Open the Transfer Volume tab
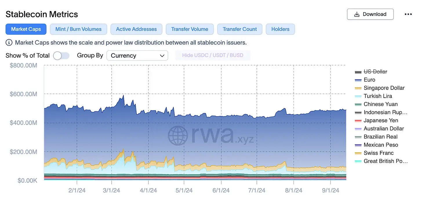 190,29
